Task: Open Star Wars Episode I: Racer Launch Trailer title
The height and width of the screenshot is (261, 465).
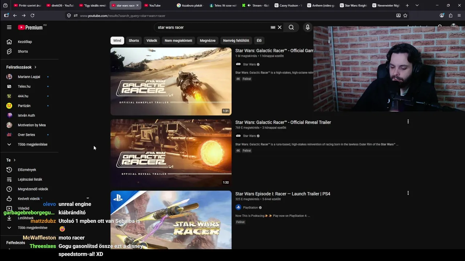Action: pos(283,194)
